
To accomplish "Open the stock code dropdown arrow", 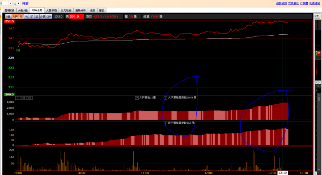I will (x=10, y=4).
